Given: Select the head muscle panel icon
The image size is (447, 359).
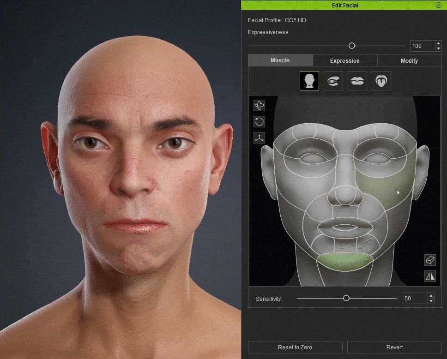Looking at the screenshot, I should tap(309, 81).
